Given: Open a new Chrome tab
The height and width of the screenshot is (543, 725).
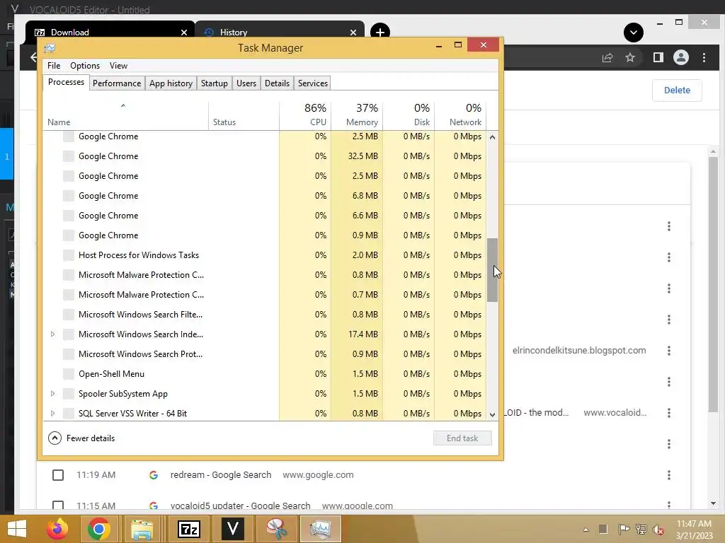Looking at the screenshot, I should tap(380, 33).
